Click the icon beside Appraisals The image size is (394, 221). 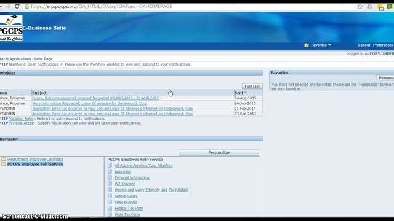110,171
